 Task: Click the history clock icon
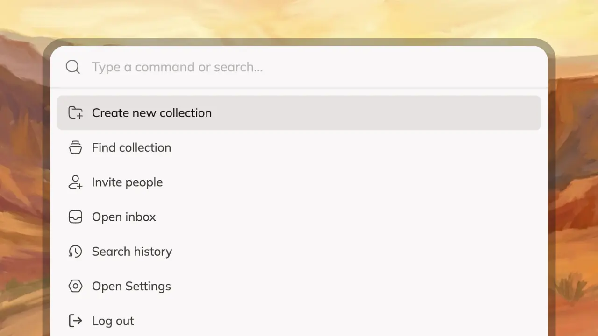pyautogui.click(x=75, y=252)
